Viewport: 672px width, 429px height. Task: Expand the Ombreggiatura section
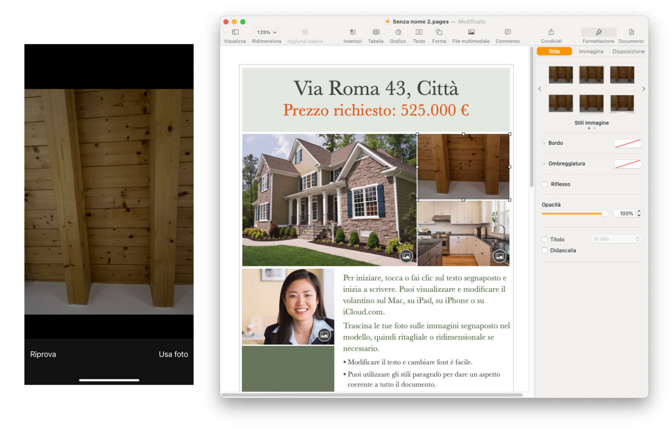point(544,164)
